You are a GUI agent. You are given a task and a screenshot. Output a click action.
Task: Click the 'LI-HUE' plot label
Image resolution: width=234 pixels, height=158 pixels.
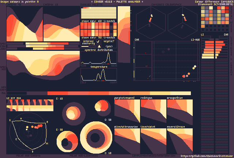point(195,40)
